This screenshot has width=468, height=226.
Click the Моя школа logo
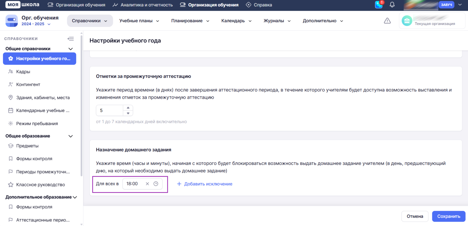(x=22, y=5)
